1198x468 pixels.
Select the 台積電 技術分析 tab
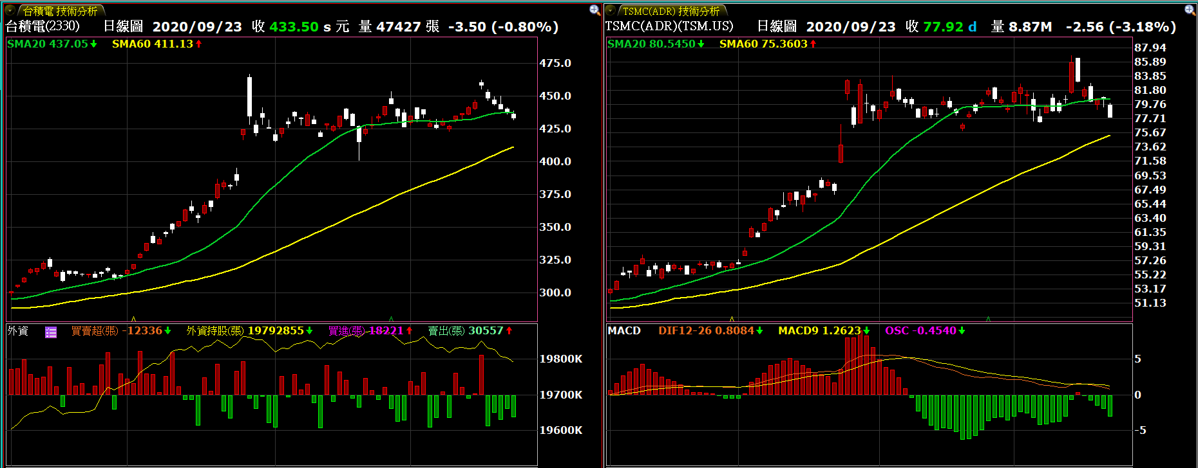click(61, 11)
